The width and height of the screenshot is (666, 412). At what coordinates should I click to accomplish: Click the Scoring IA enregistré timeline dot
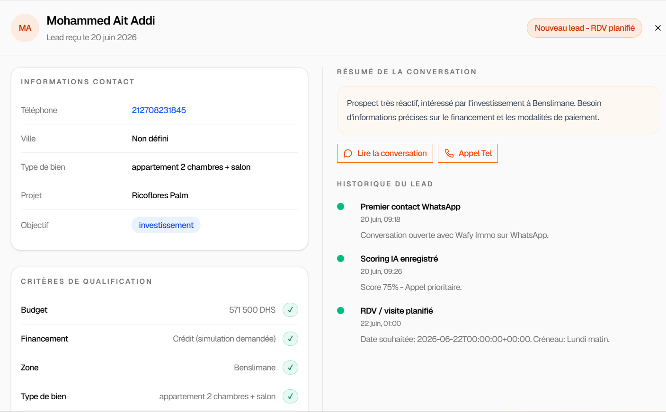point(340,259)
